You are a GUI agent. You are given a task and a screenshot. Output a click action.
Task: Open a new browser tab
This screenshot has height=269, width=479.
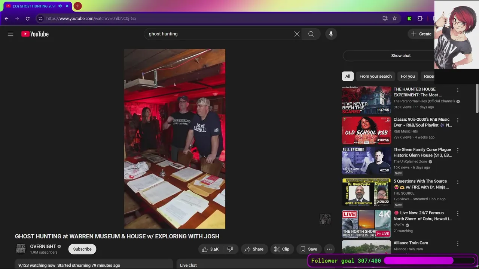coord(77,6)
